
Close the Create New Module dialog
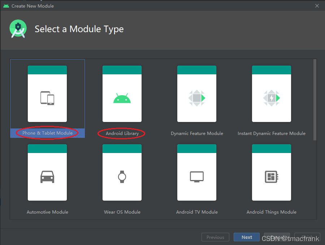[x=317, y=6]
